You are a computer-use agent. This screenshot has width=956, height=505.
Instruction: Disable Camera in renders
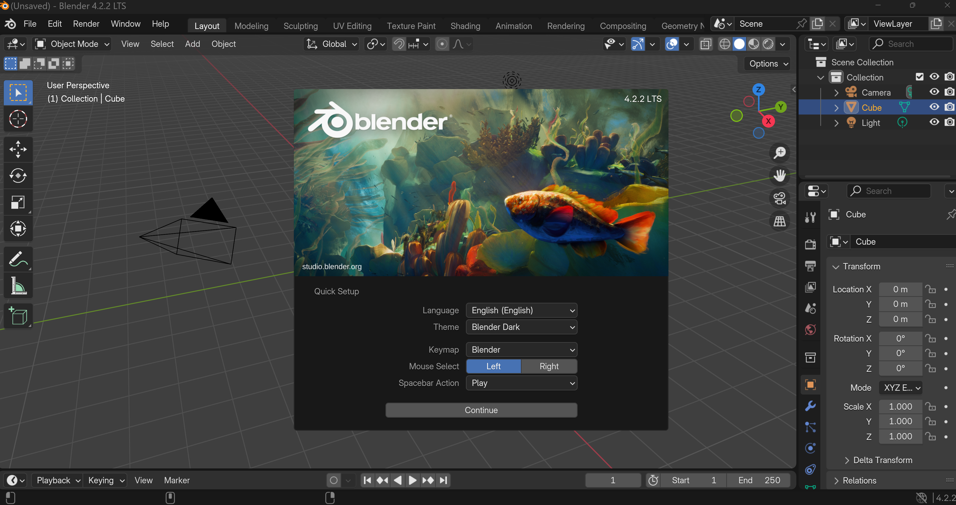tap(949, 92)
